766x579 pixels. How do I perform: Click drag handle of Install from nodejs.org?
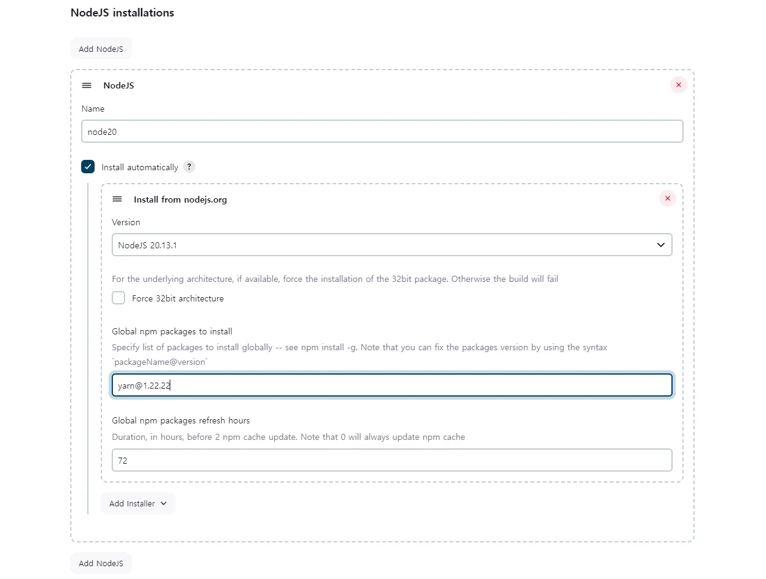click(x=117, y=200)
